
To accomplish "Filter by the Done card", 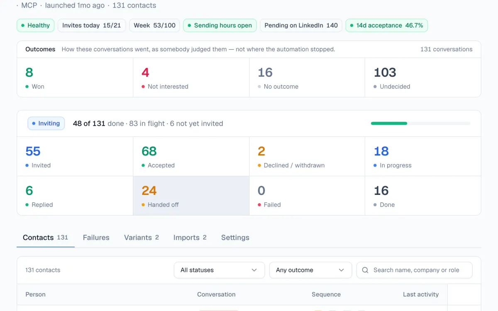I will [x=423, y=196].
